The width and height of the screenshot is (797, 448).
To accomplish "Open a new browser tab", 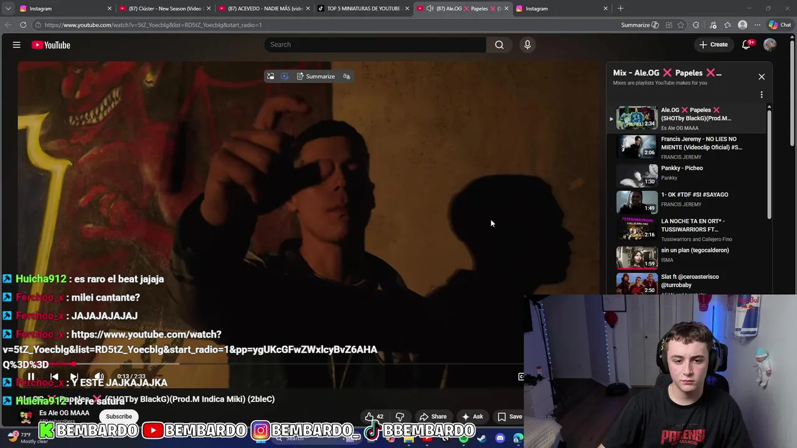I will (x=620, y=9).
